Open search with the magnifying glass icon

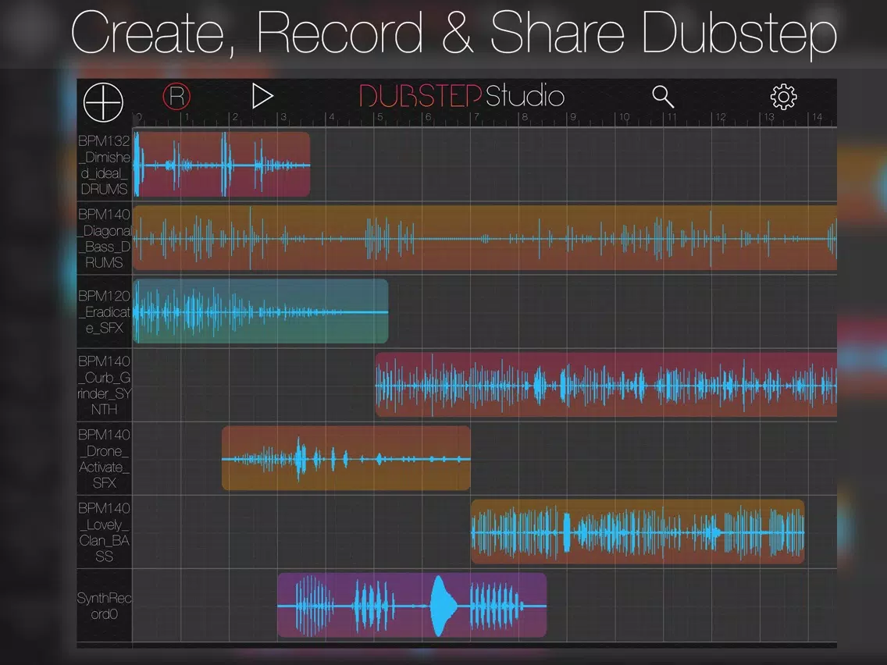pyautogui.click(x=663, y=97)
